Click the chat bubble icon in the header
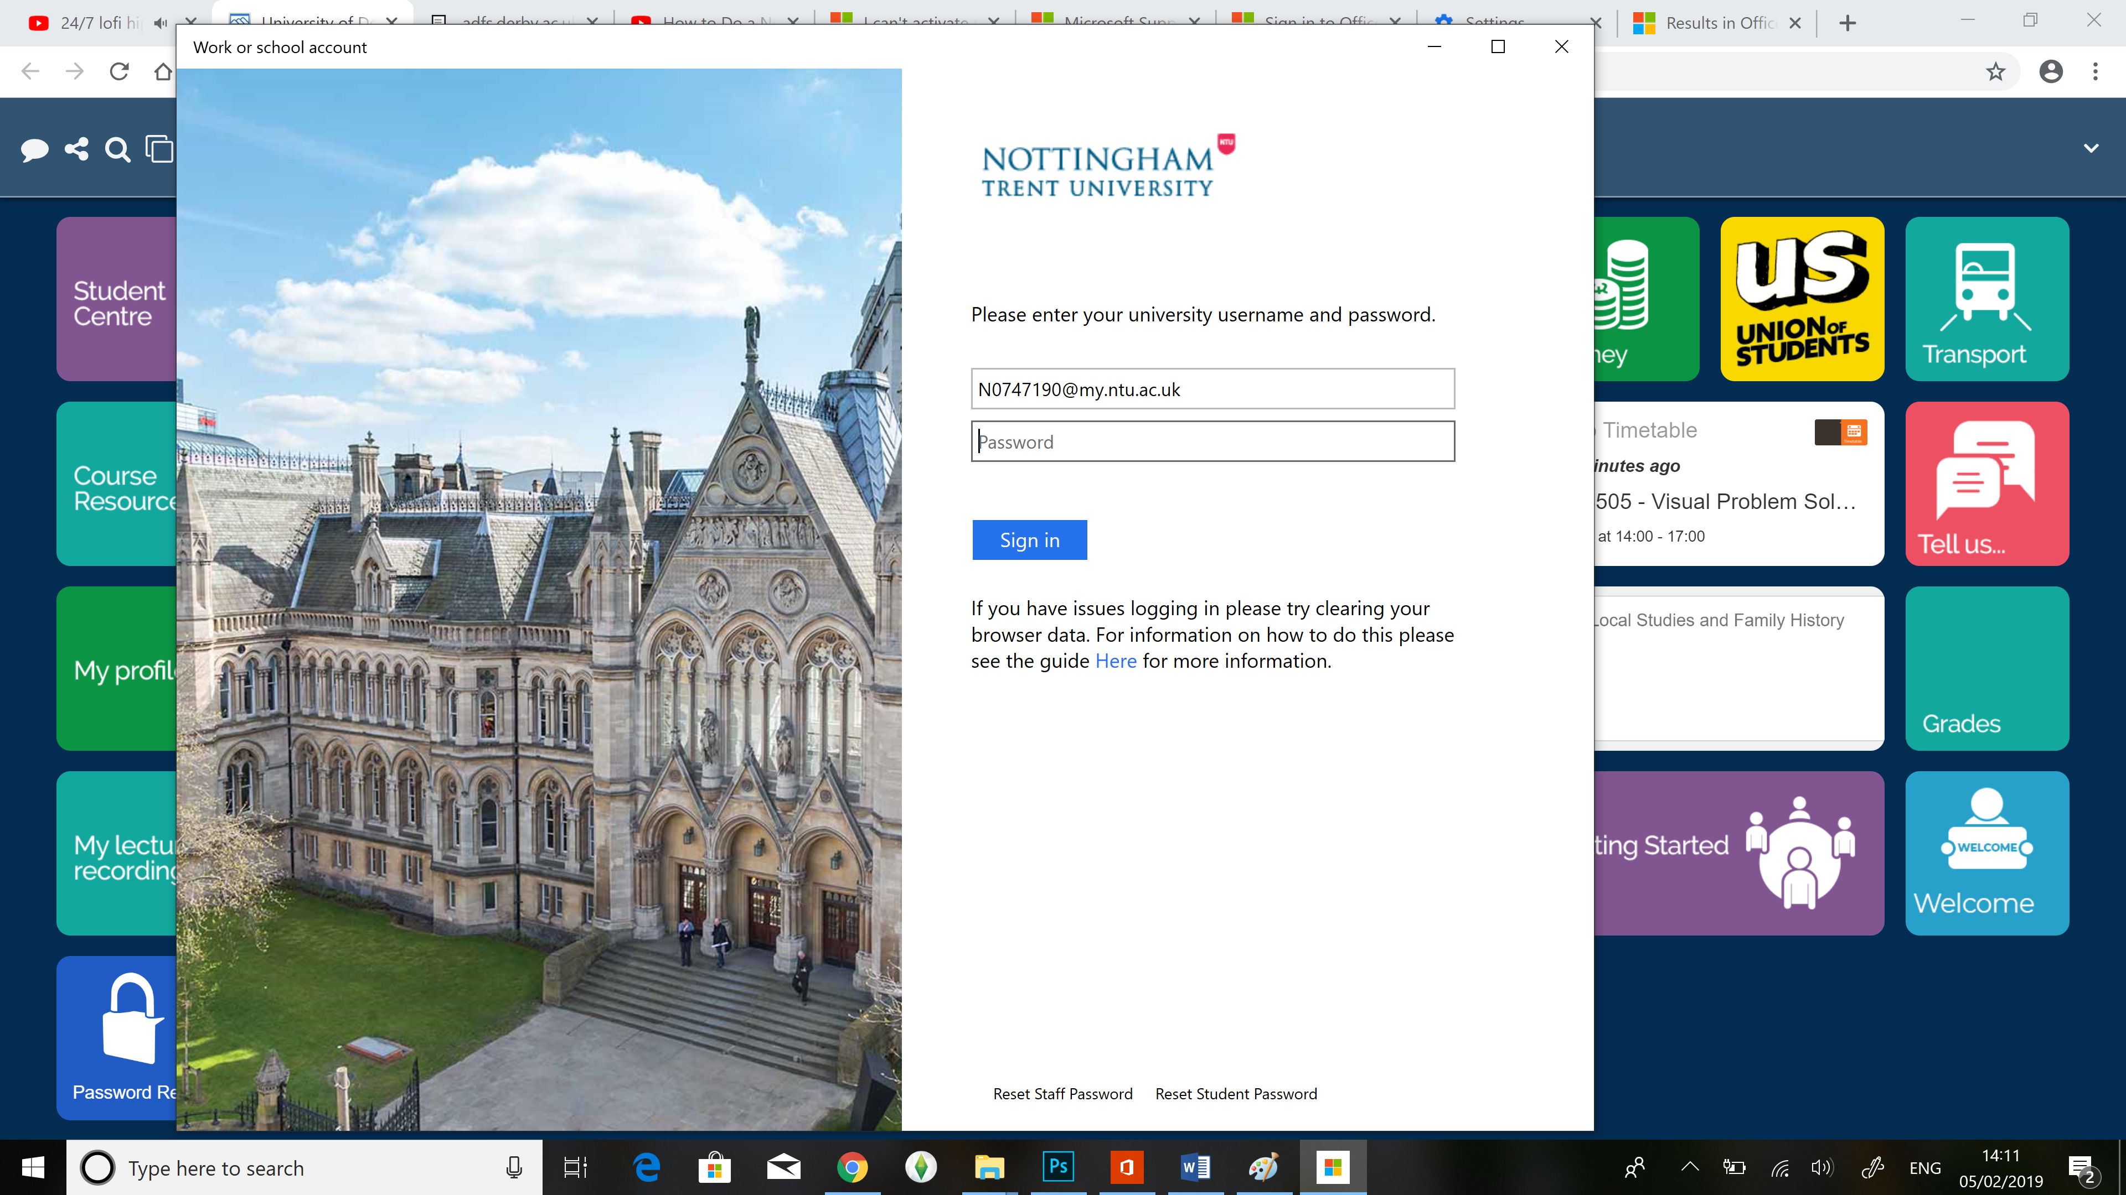2126x1195 pixels. point(35,150)
